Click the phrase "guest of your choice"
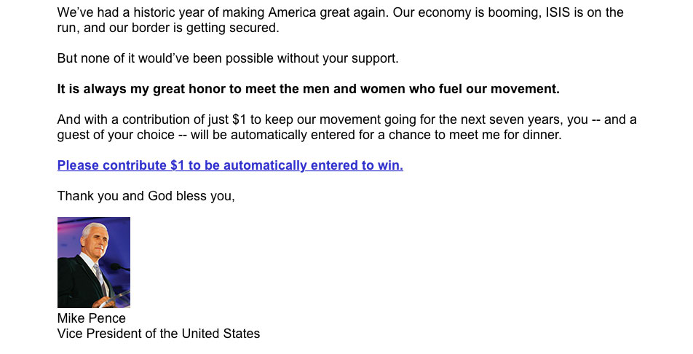 [x=116, y=135]
